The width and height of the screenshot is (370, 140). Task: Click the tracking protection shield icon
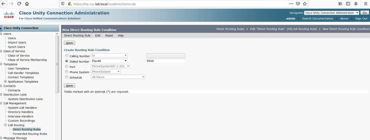[63, 4]
